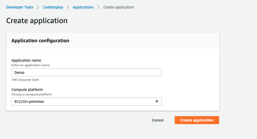This screenshot has height=139, width=257.
Task: Select the 'Create application' page heading
Action: [x=37, y=21]
